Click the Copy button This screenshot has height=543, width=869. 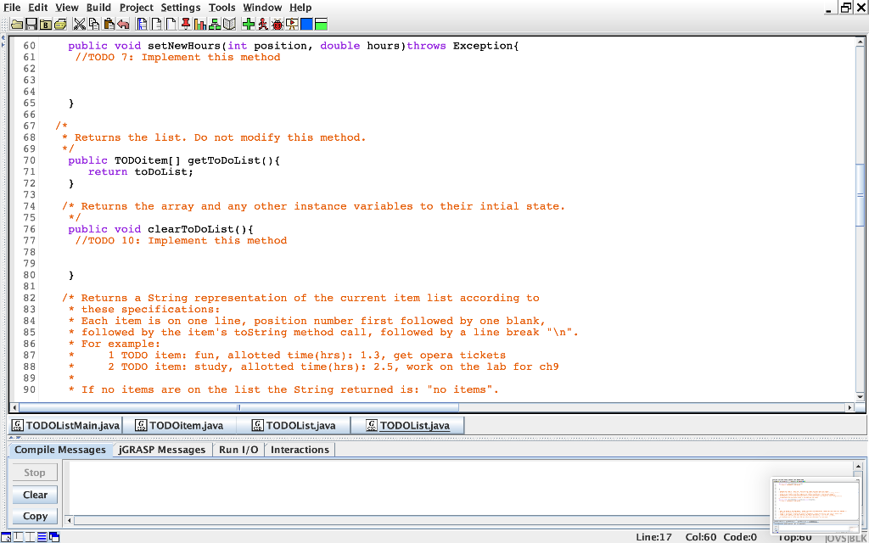(x=35, y=516)
